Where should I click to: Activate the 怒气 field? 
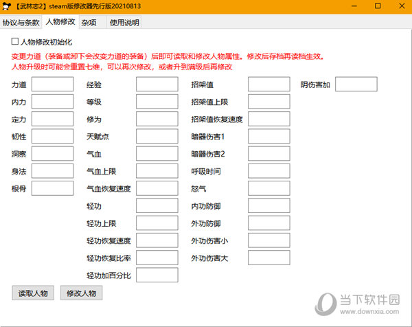click(x=269, y=188)
